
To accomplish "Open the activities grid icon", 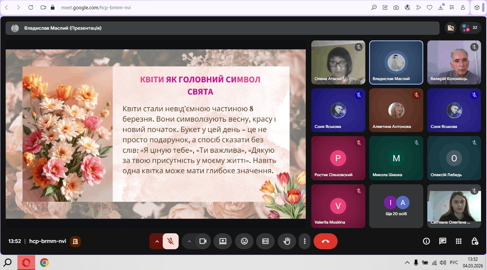I will coord(458,241).
